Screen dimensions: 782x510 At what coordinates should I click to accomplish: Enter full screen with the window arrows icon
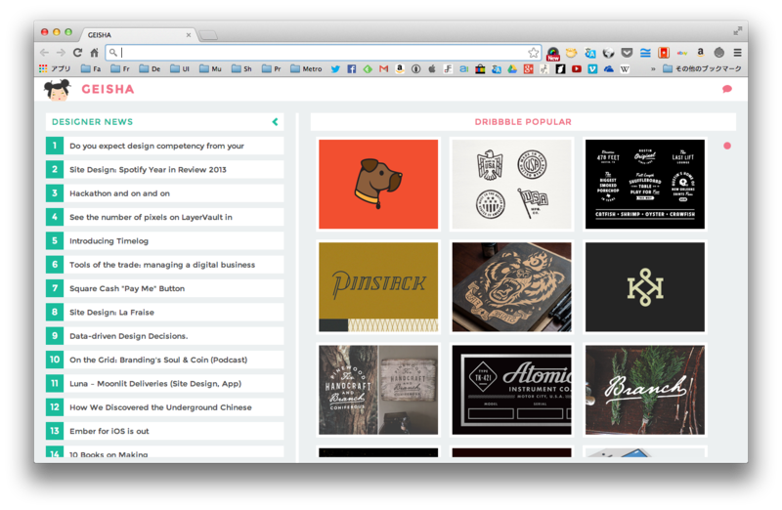738,31
